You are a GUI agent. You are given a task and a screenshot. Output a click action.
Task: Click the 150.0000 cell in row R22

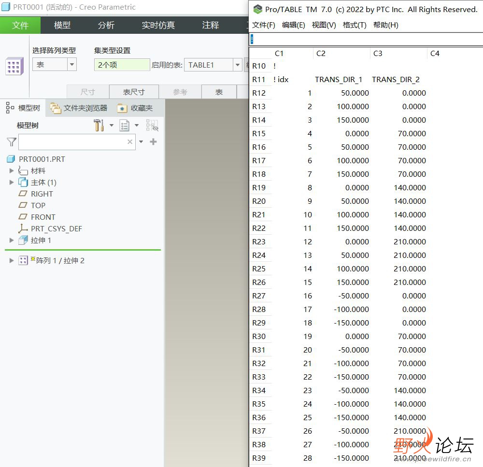(x=353, y=228)
